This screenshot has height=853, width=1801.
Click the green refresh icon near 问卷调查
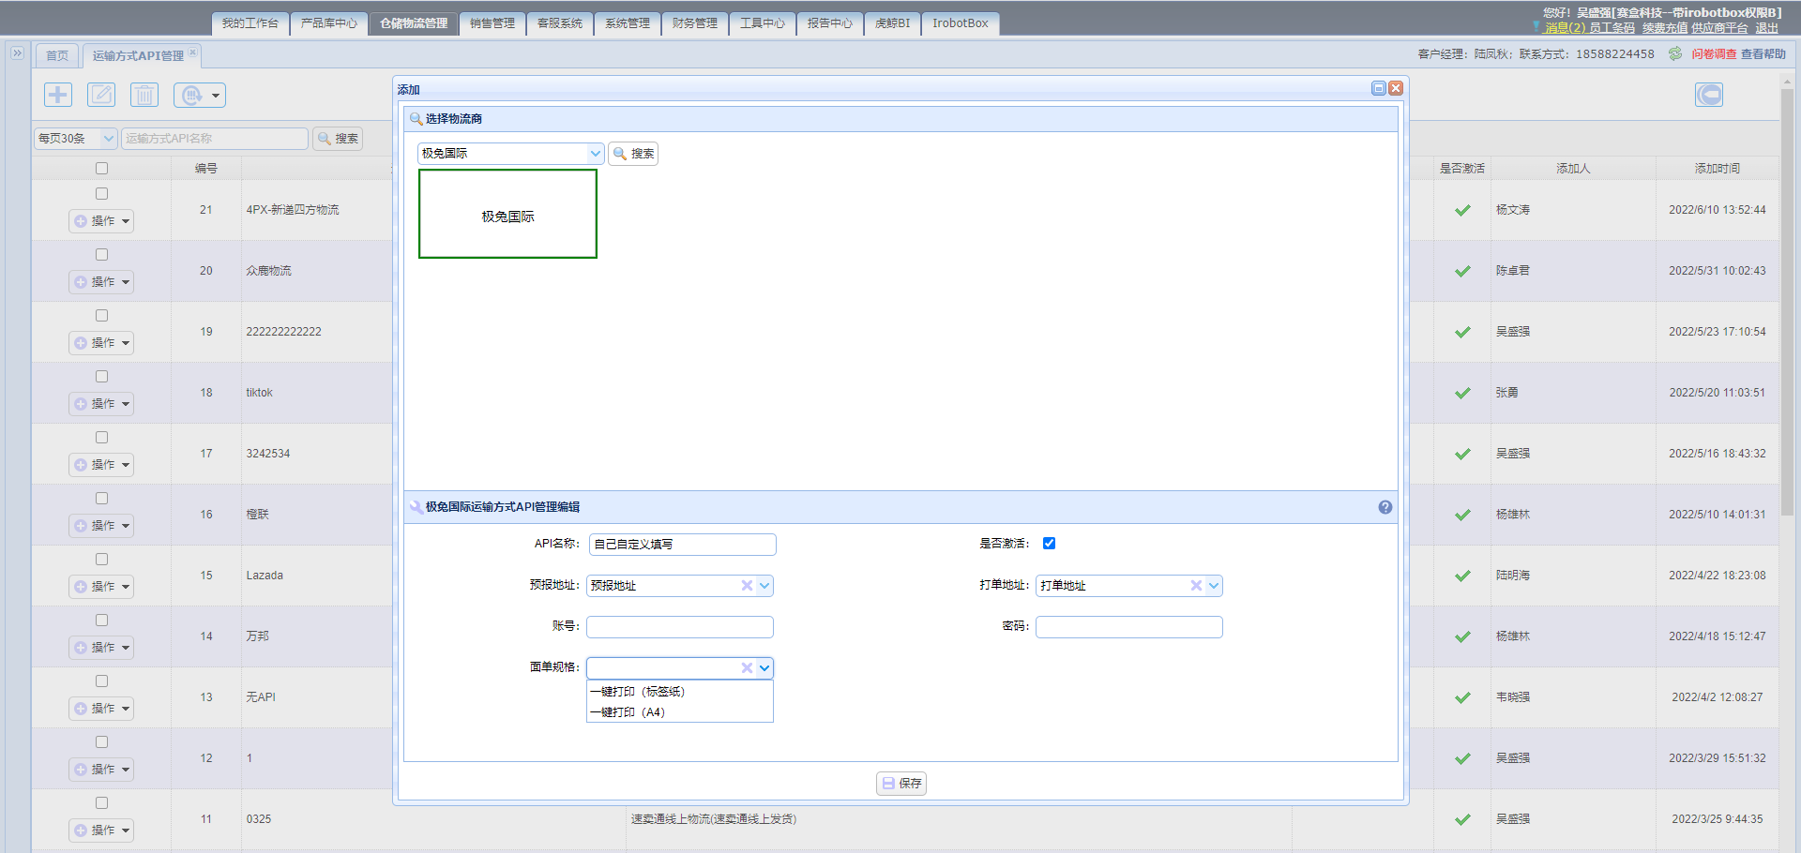1675,54
